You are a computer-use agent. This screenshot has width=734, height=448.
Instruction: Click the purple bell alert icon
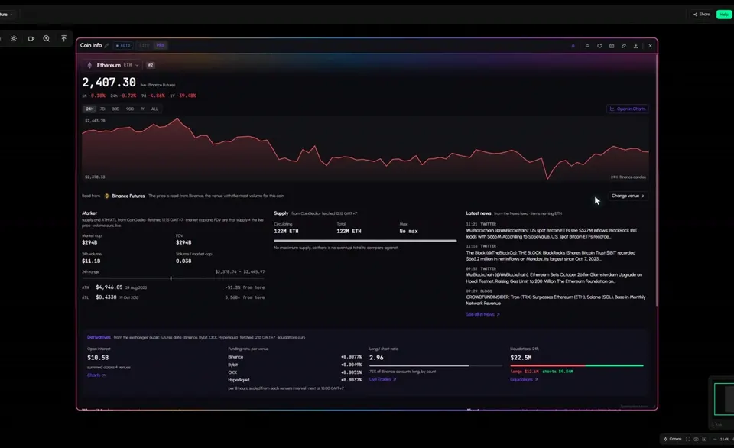573,46
